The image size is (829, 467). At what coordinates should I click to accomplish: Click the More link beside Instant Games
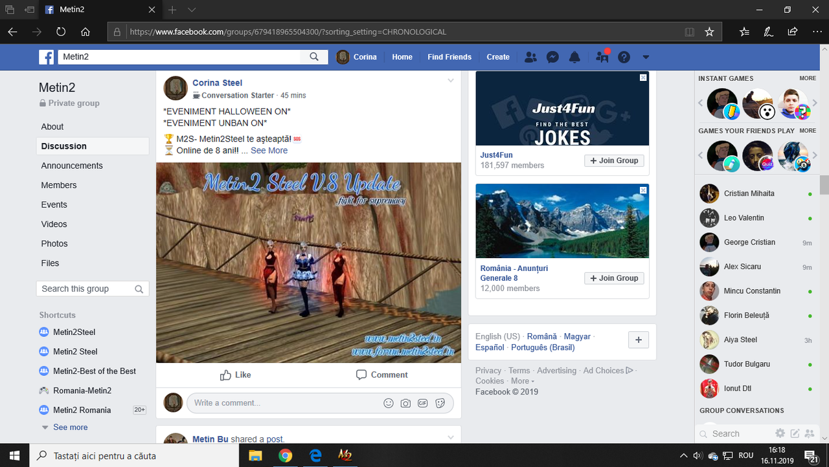[808, 78]
